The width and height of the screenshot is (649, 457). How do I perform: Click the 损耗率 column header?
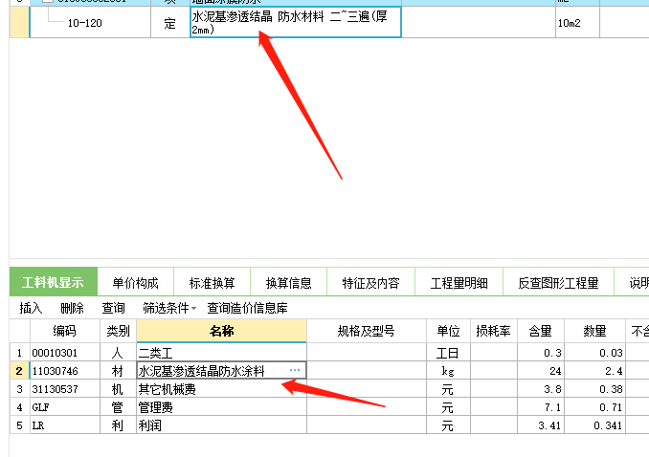[x=493, y=331]
